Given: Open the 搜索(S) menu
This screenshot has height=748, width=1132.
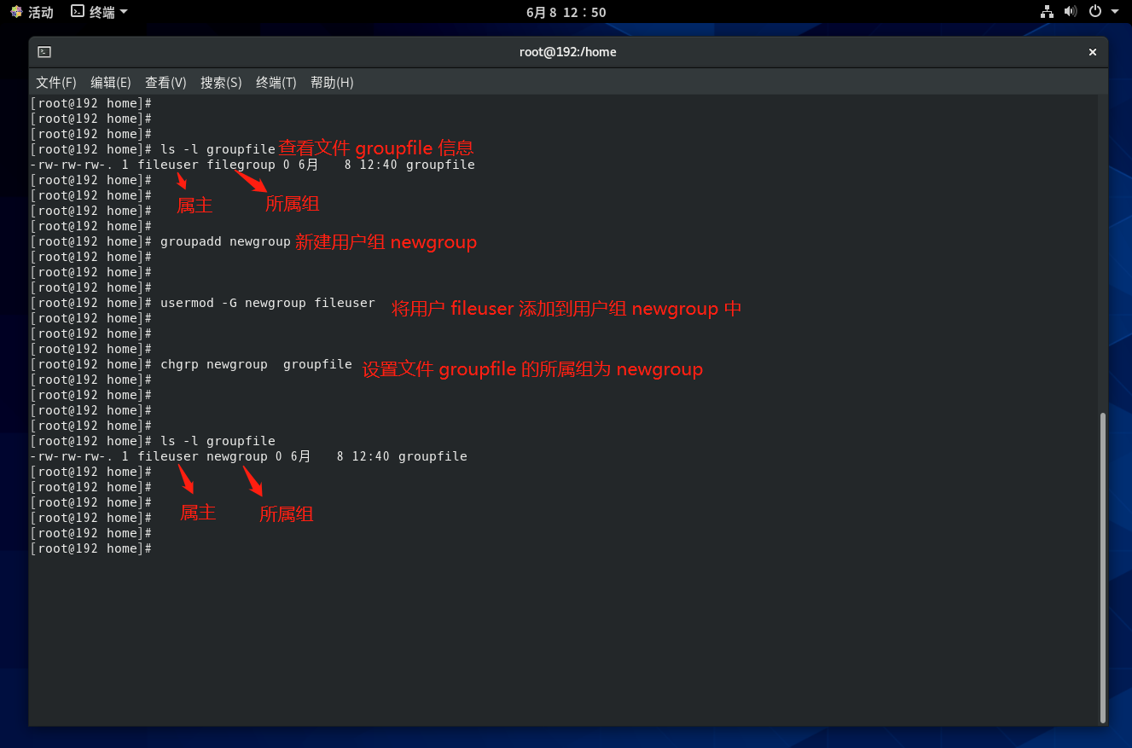Looking at the screenshot, I should (221, 83).
